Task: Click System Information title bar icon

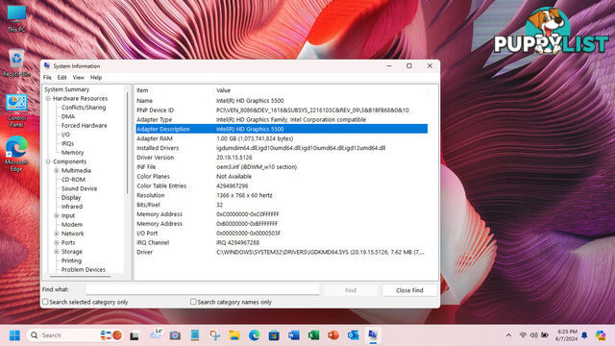Action: point(47,66)
